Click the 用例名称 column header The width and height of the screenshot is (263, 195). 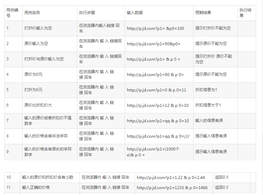50,13
